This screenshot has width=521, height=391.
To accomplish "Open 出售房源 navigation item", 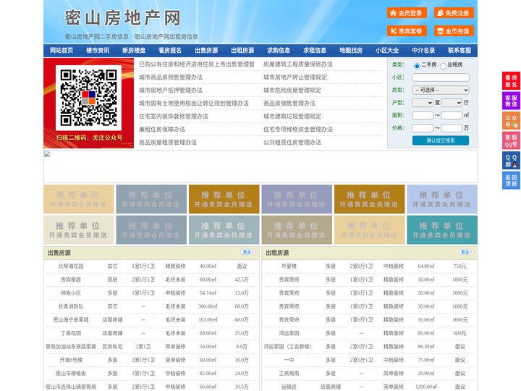I will [x=206, y=51].
